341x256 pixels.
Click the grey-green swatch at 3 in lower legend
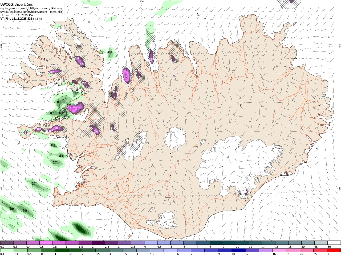point(116,250)
